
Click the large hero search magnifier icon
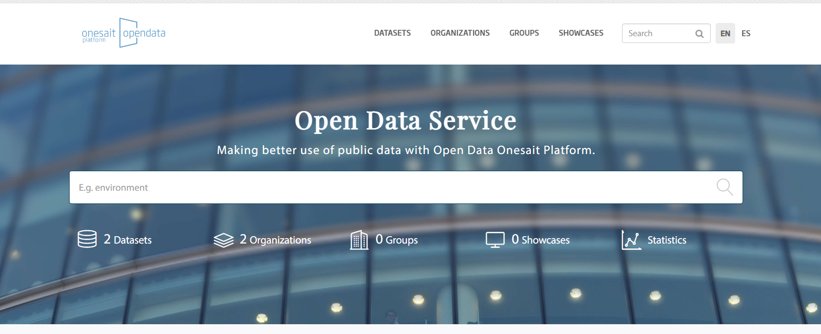724,187
